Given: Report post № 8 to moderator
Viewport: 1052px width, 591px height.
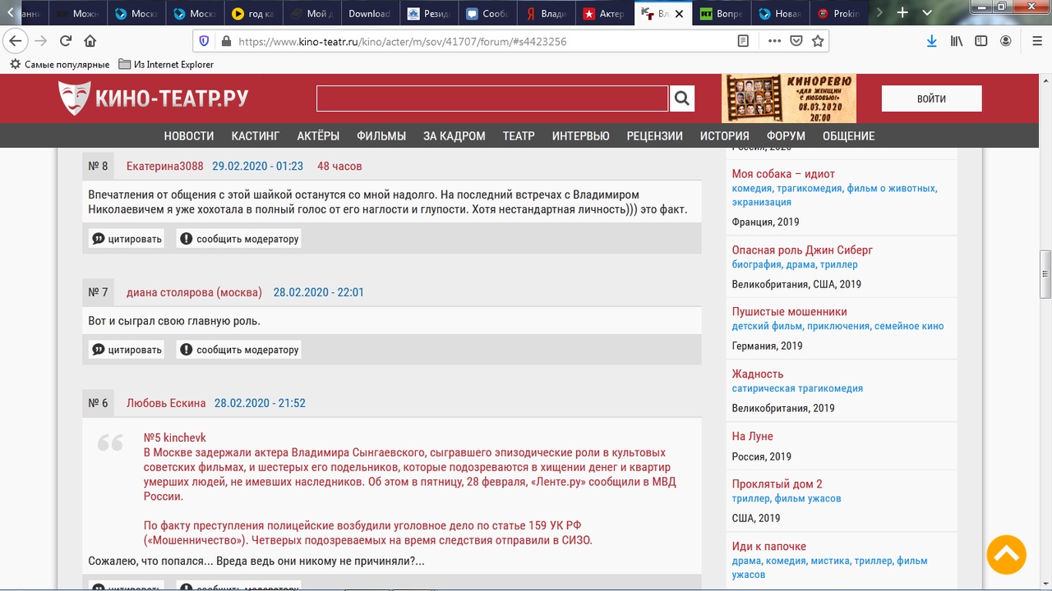Looking at the screenshot, I should pos(238,239).
